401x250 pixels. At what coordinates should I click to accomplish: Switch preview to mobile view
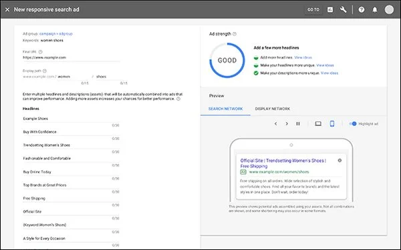332,124
